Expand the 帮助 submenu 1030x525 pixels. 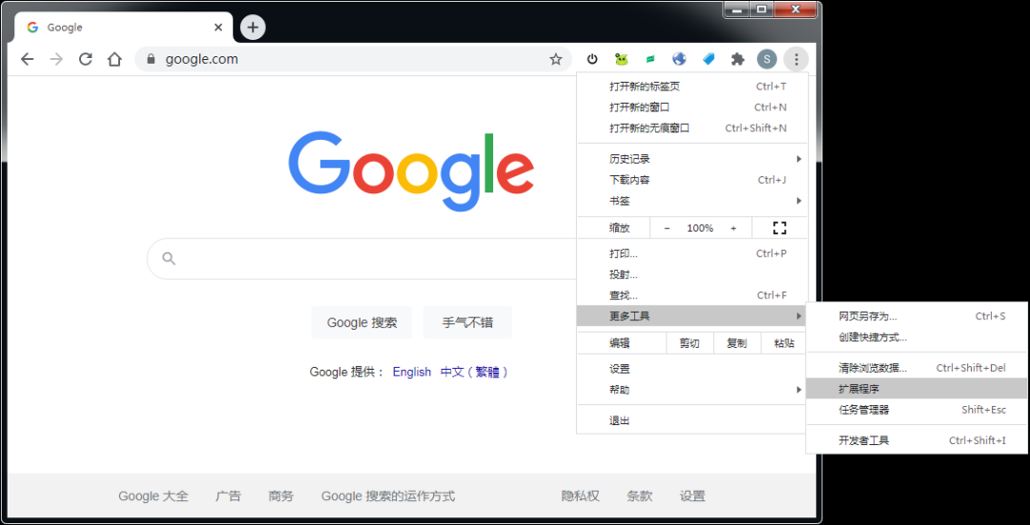pos(692,390)
